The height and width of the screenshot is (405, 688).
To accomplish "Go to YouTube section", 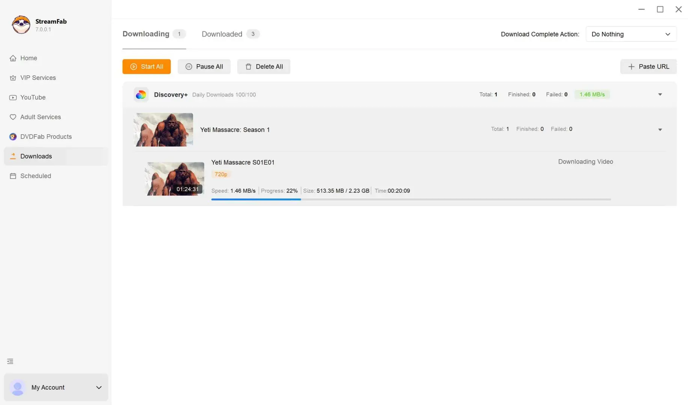I will click(x=56, y=97).
